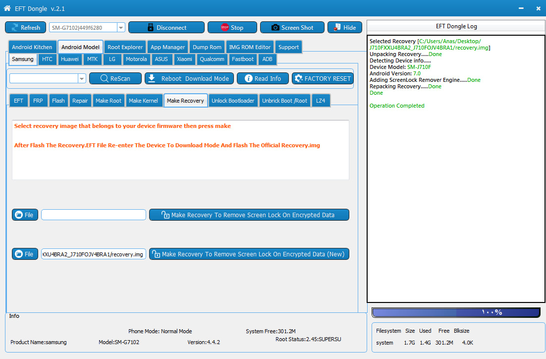Click the File button beside recovery.img path
Image resolution: width=546 pixels, height=359 pixels.
(x=25, y=254)
